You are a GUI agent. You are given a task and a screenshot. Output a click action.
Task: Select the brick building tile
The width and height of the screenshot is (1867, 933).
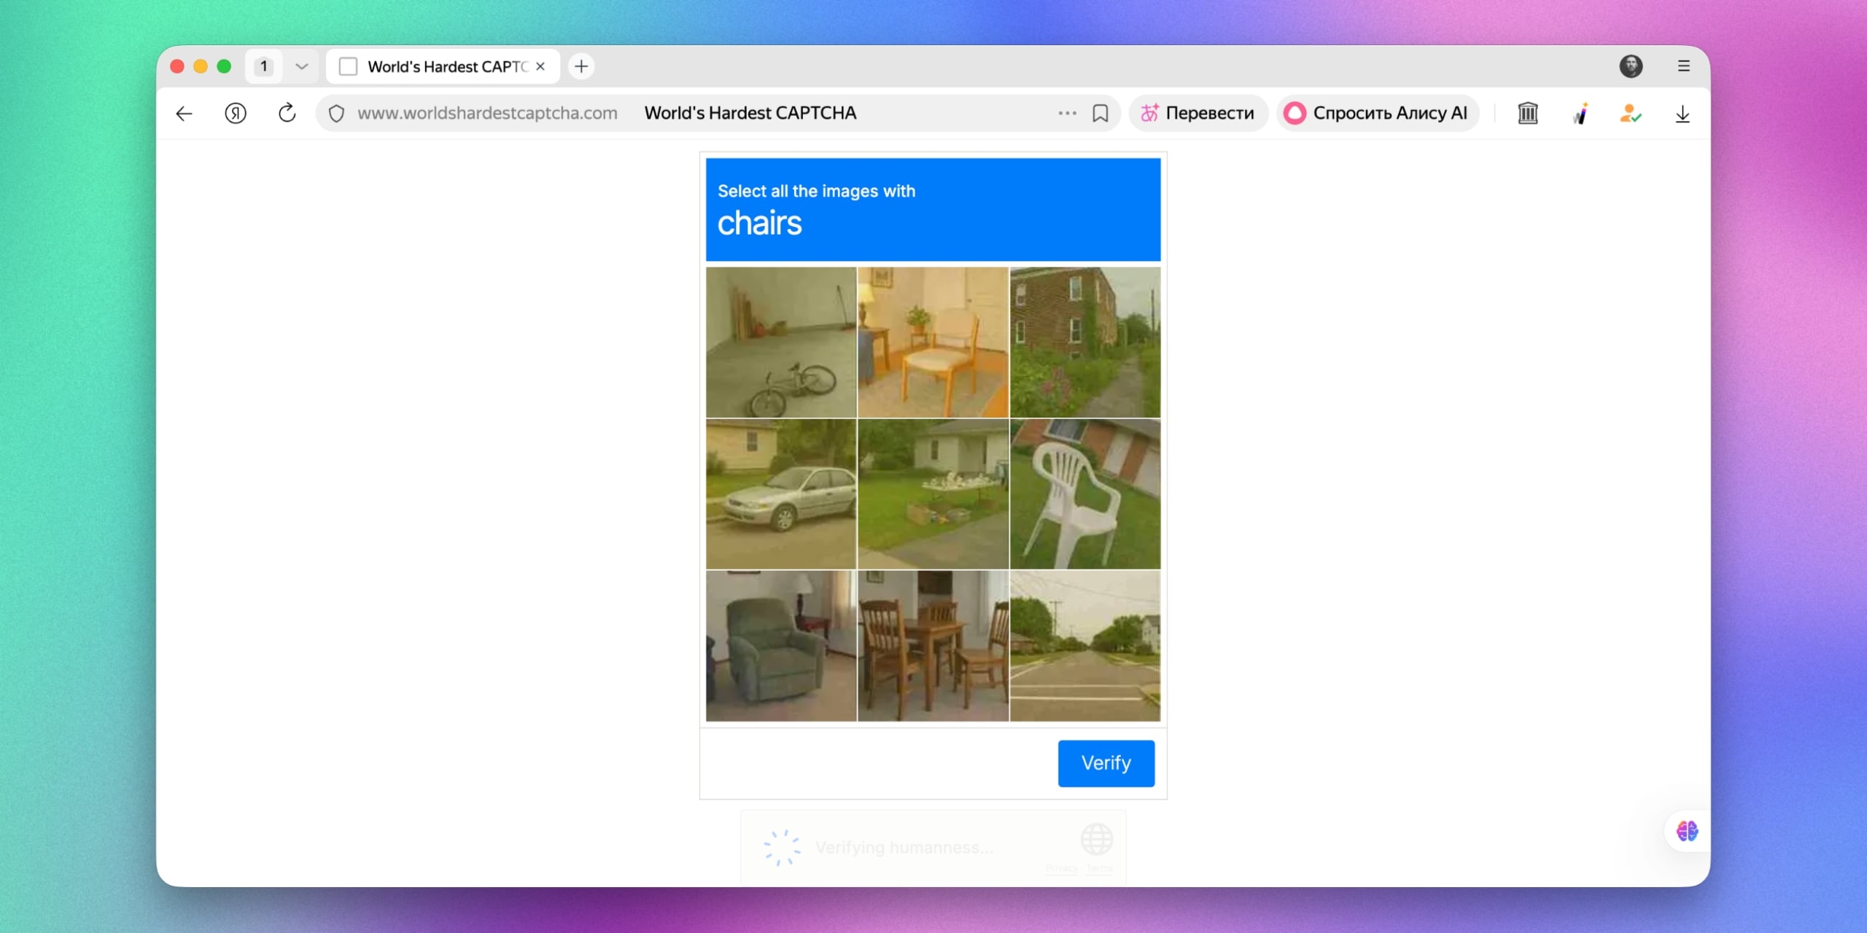pos(1085,342)
